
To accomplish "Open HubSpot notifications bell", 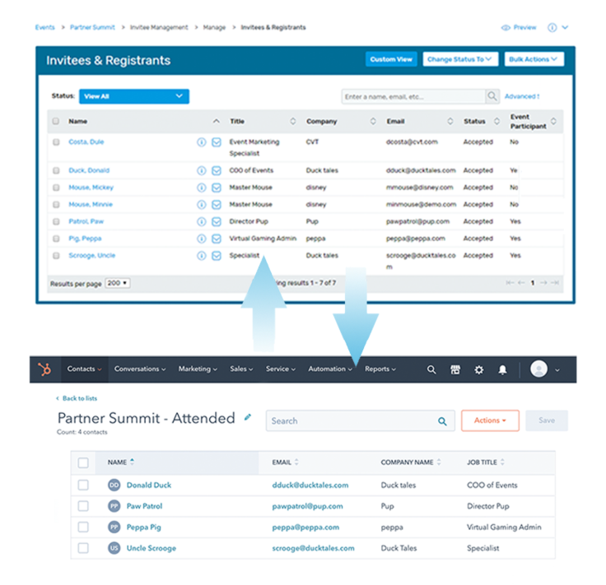I will pyautogui.click(x=502, y=370).
